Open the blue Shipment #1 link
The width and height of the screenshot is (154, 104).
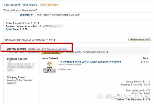coord(27,15)
